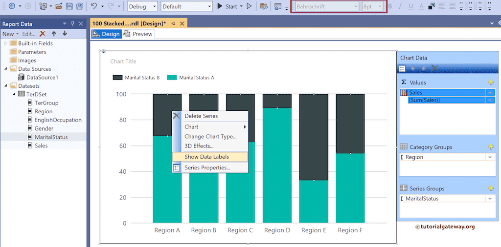The width and height of the screenshot is (501, 247).
Task: Switch to the Design tab
Action: pyautogui.click(x=106, y=34)
